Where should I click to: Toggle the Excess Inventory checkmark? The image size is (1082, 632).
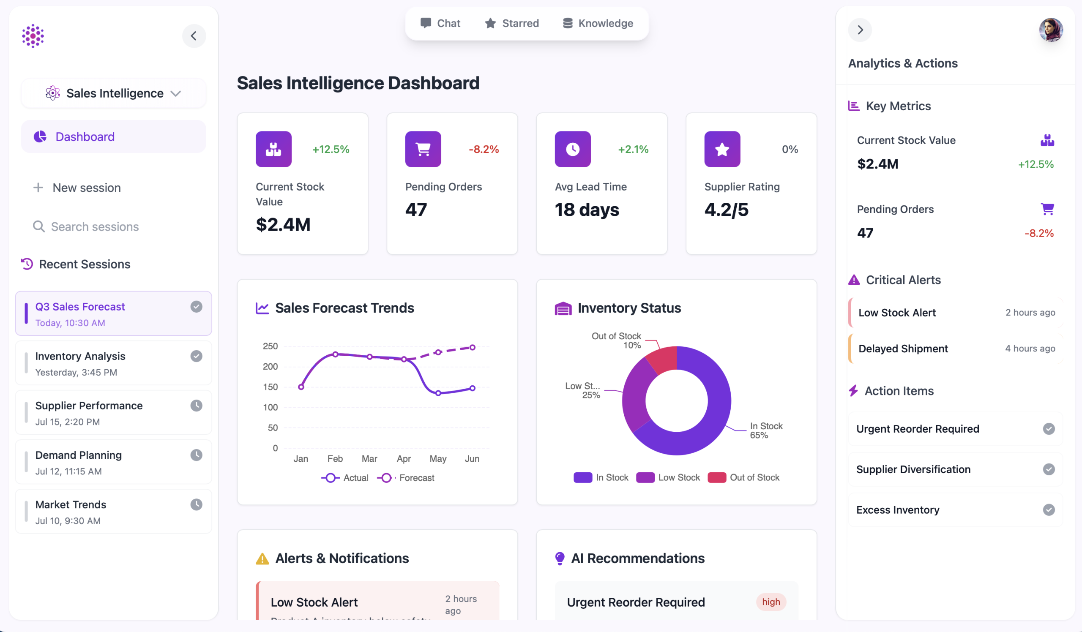1049,509
